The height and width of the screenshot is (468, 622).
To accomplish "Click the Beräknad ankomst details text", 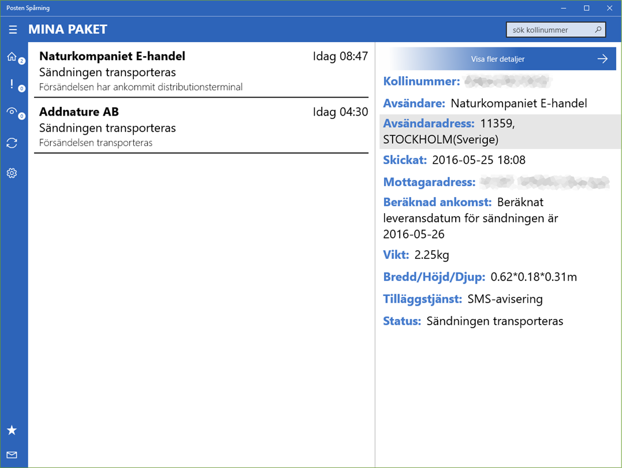I will coord(471,218).
